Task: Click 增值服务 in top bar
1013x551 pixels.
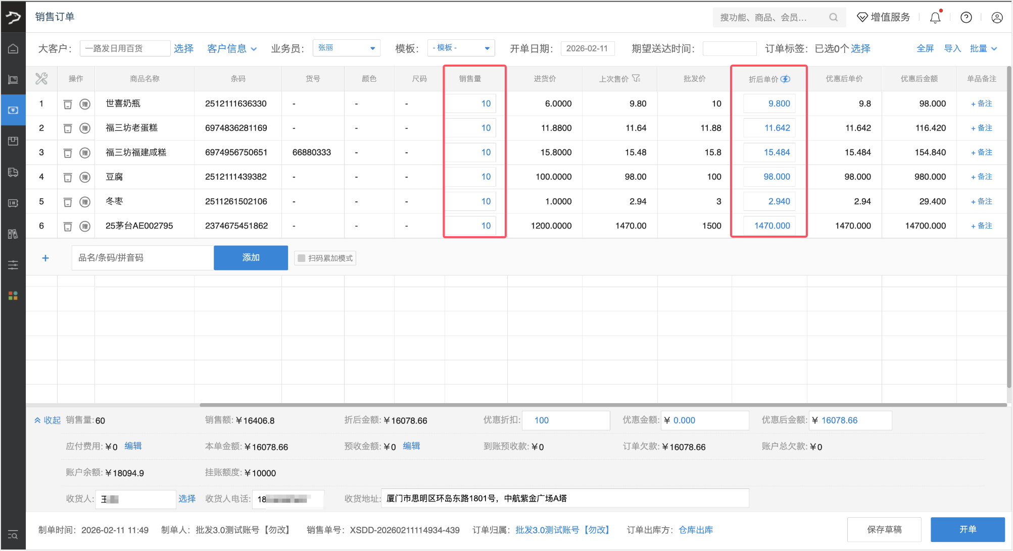Action: (884, 18)
